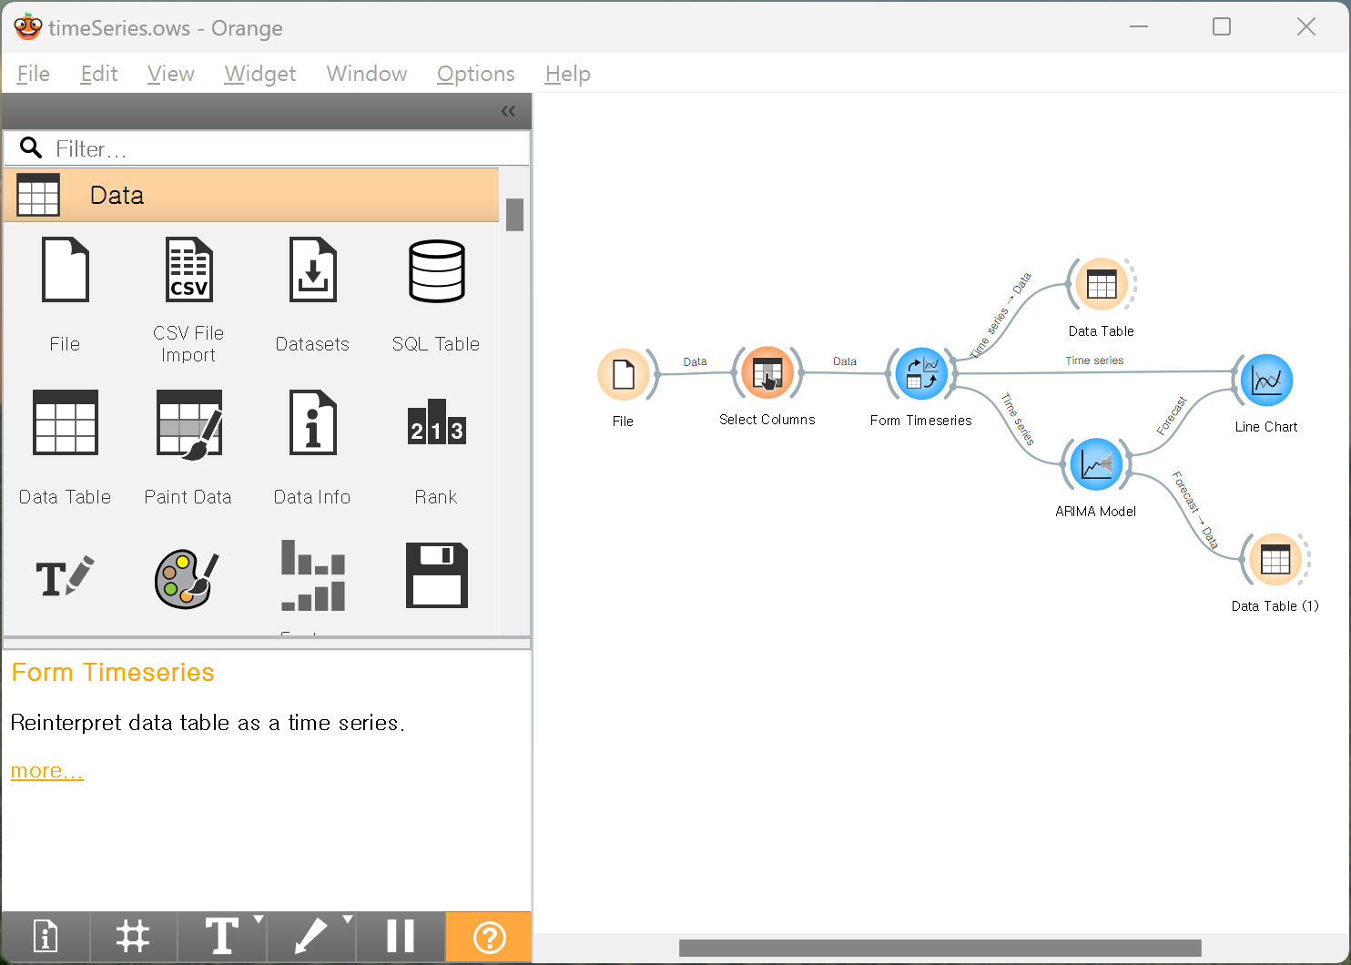Open the Help menu
The image size is (1351, 965).
pos(568,74)
